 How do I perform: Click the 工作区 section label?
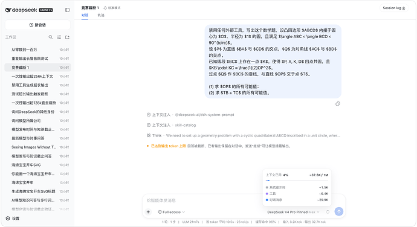tap(11, 37)
